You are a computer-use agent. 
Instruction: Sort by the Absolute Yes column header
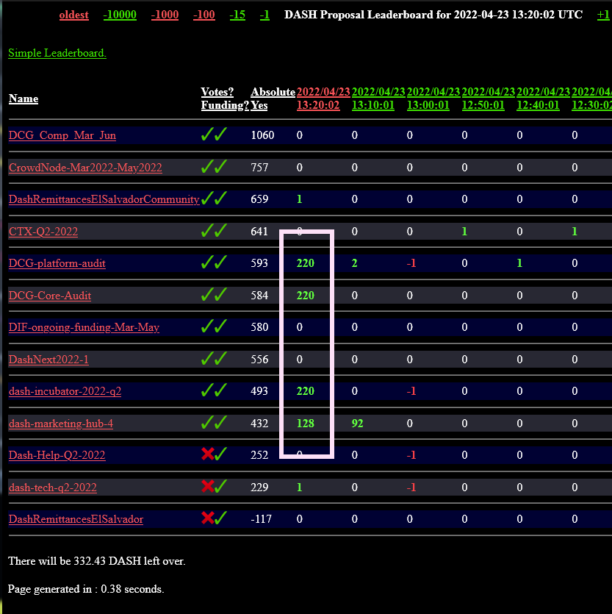pyautogui.click(x=273, y=99)
